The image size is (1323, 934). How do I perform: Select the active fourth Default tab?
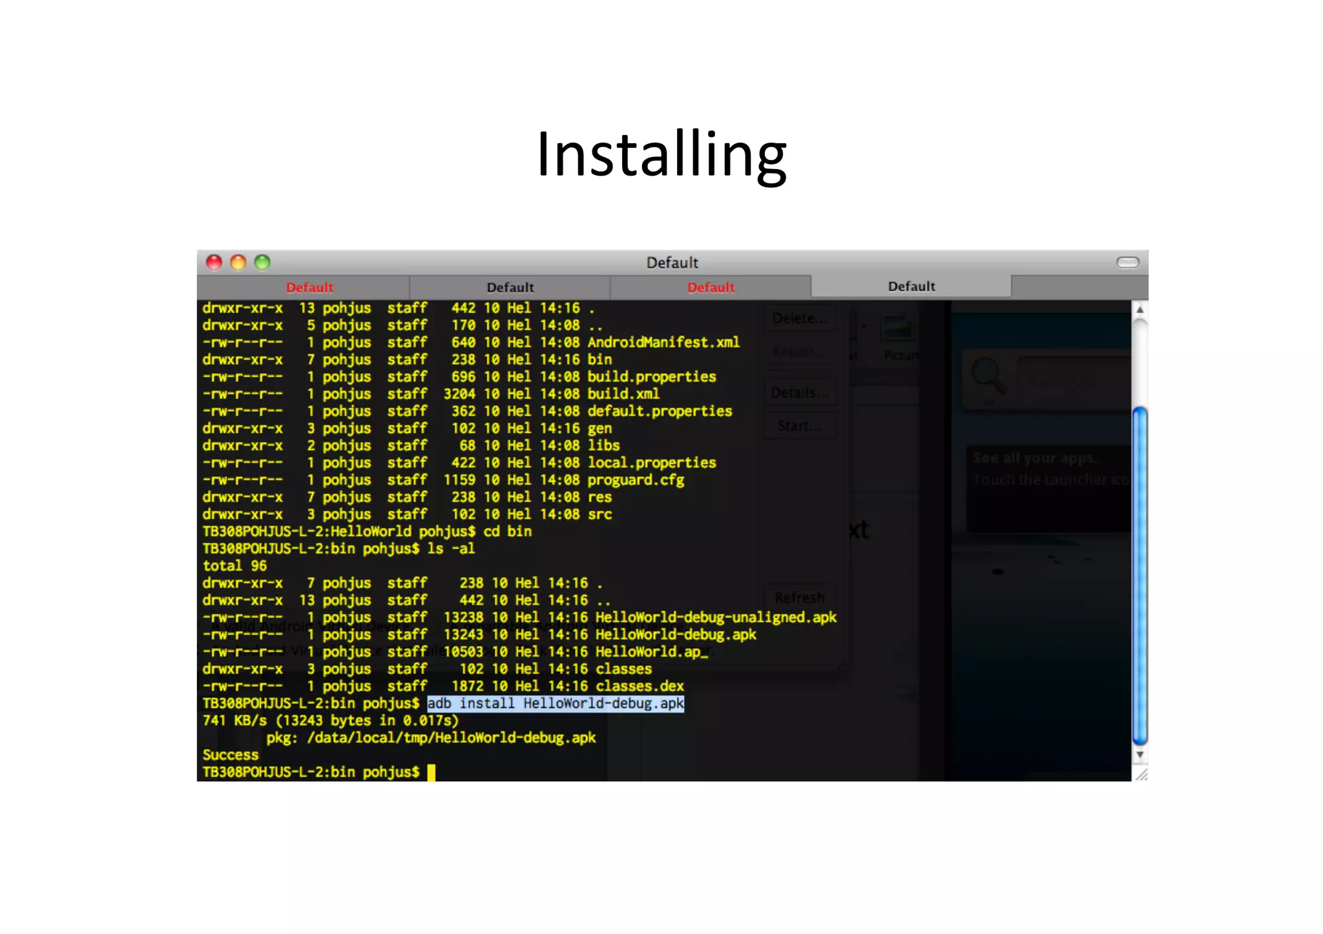[x=912, y=286]
